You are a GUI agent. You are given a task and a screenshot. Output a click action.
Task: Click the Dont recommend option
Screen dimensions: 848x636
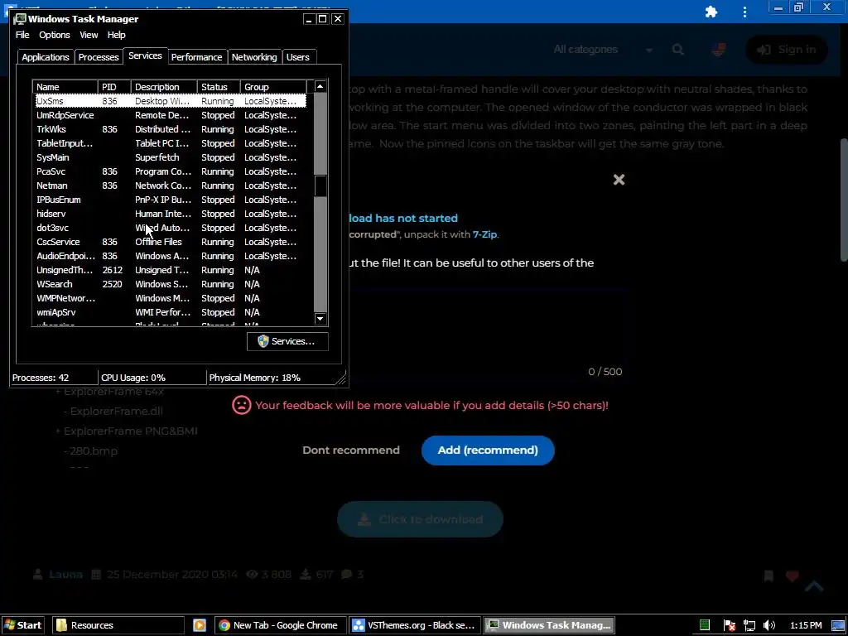351,450
